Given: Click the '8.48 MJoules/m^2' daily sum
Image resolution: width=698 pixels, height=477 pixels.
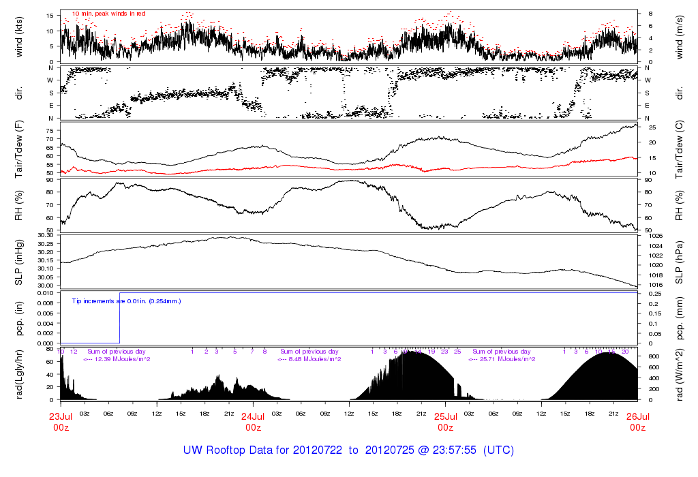Looking at the screenshot, I should click(x=315, y=359).
